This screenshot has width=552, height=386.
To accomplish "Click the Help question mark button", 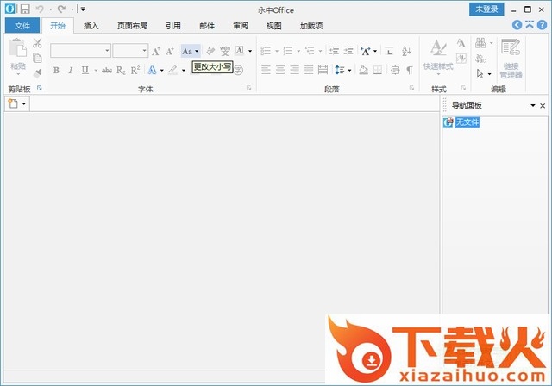I will (x=543, y=25).
